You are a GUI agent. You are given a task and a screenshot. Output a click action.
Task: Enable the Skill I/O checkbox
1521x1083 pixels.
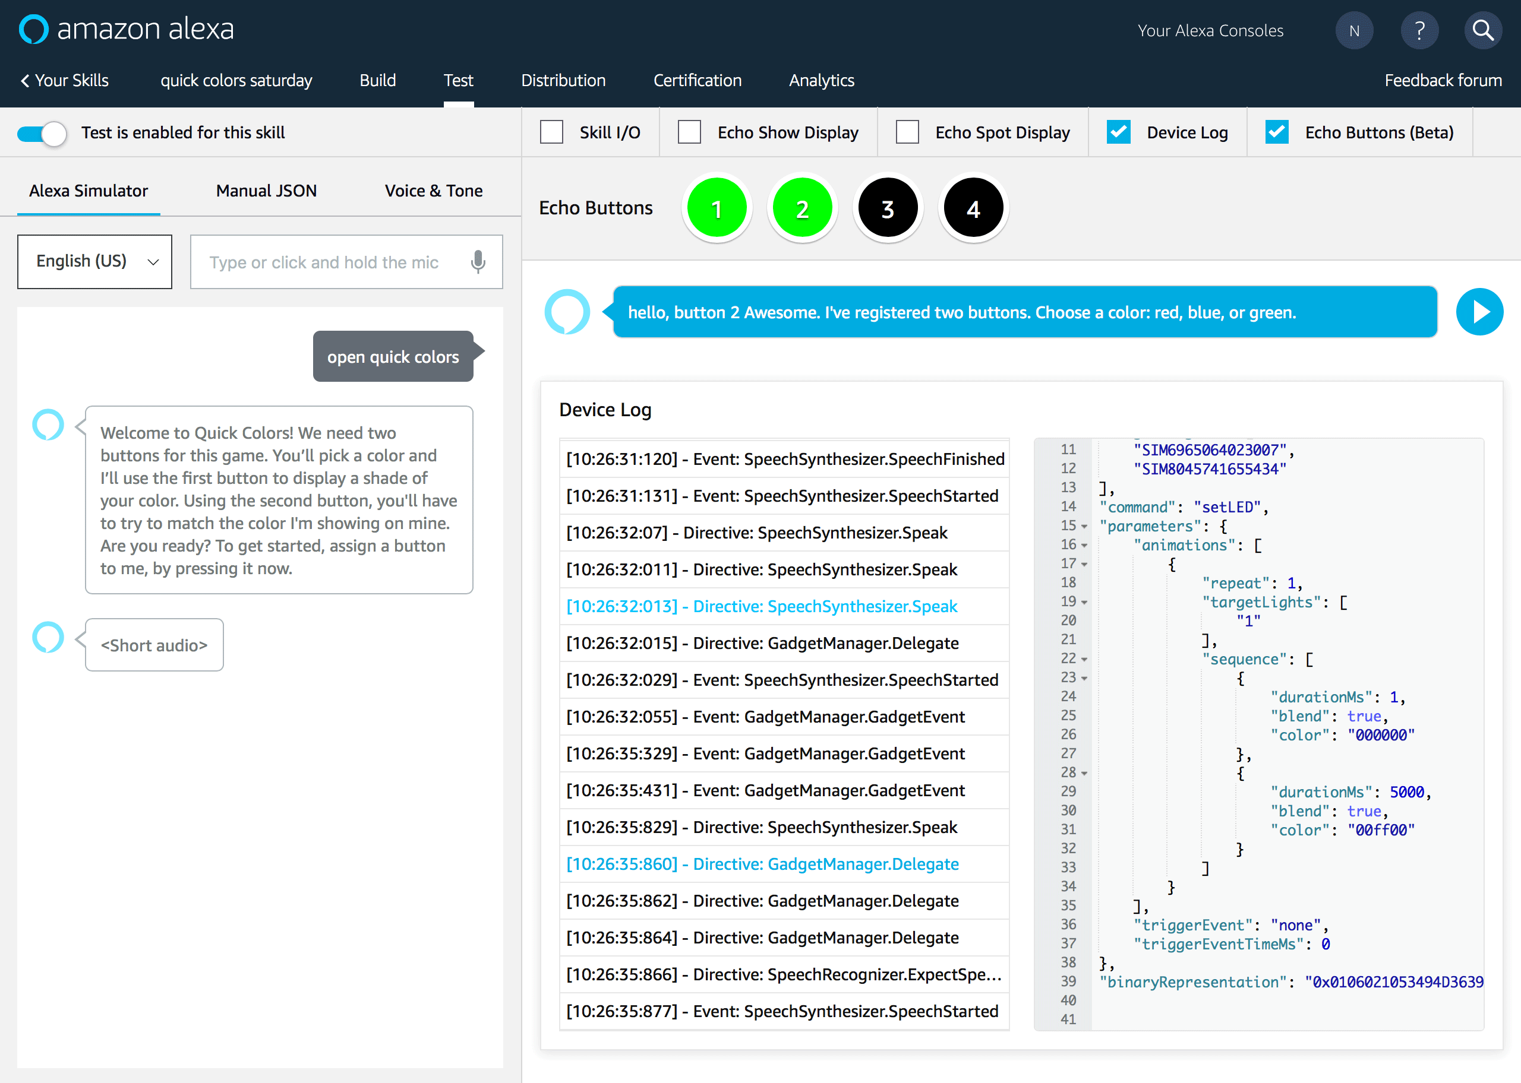click(x=552, y=132)
